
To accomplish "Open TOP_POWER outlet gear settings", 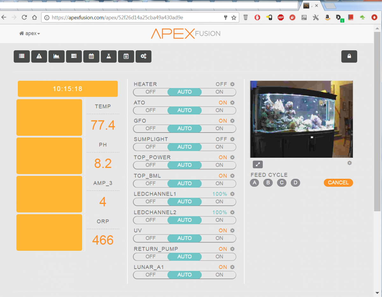I will tap(232, 157).
